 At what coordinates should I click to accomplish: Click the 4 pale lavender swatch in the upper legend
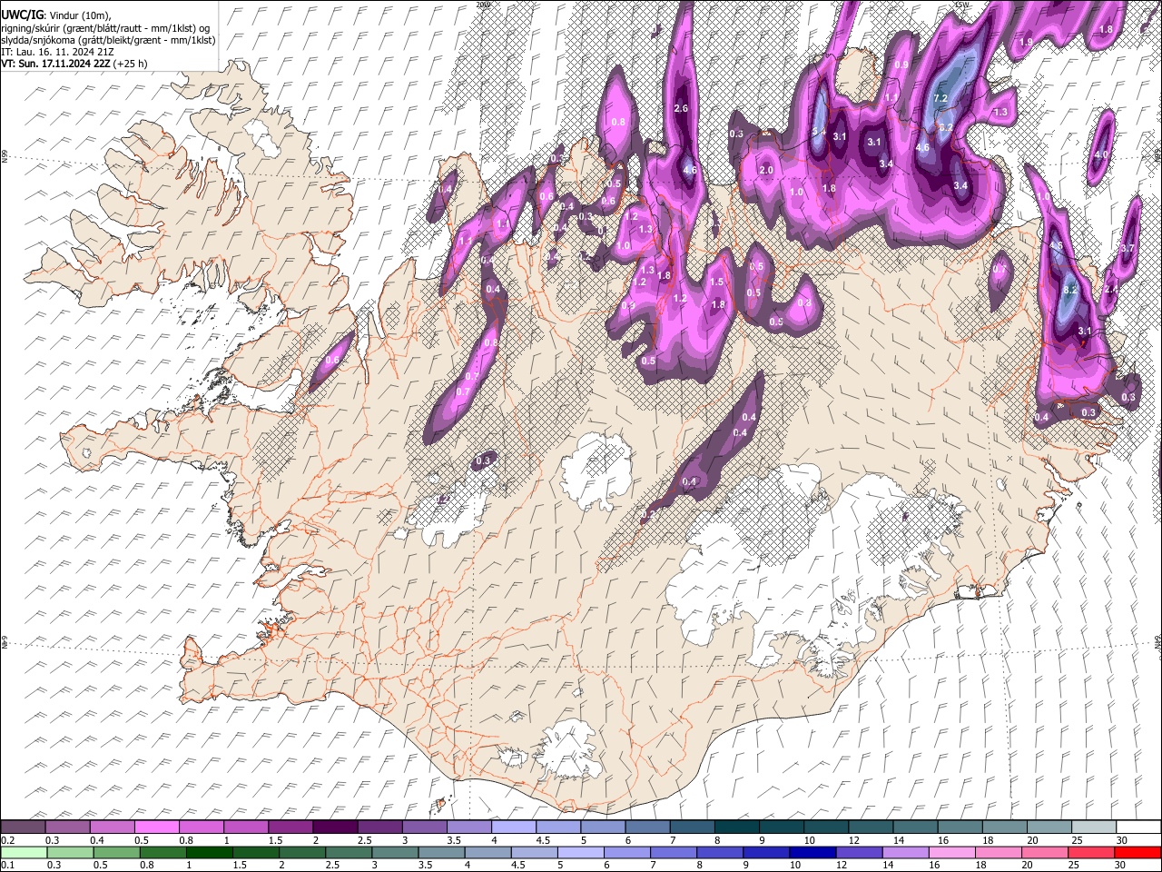(514, 827)
